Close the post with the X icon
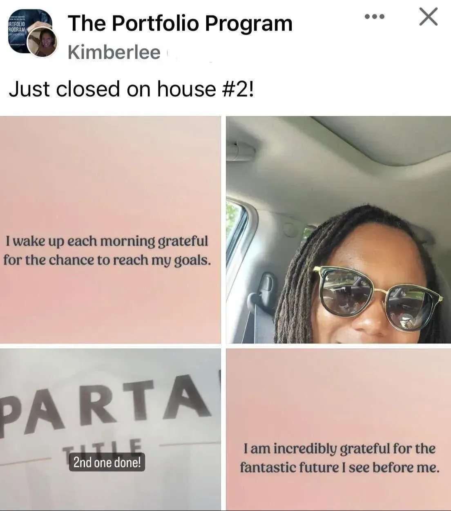 (429, 17)
